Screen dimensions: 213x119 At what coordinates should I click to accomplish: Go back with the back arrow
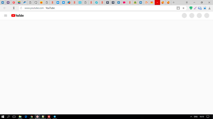coord(5,8)
